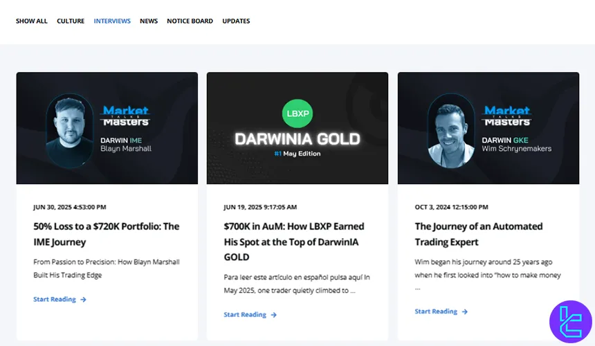
Task: Select the UPDATES category tab
Action: 236,21
